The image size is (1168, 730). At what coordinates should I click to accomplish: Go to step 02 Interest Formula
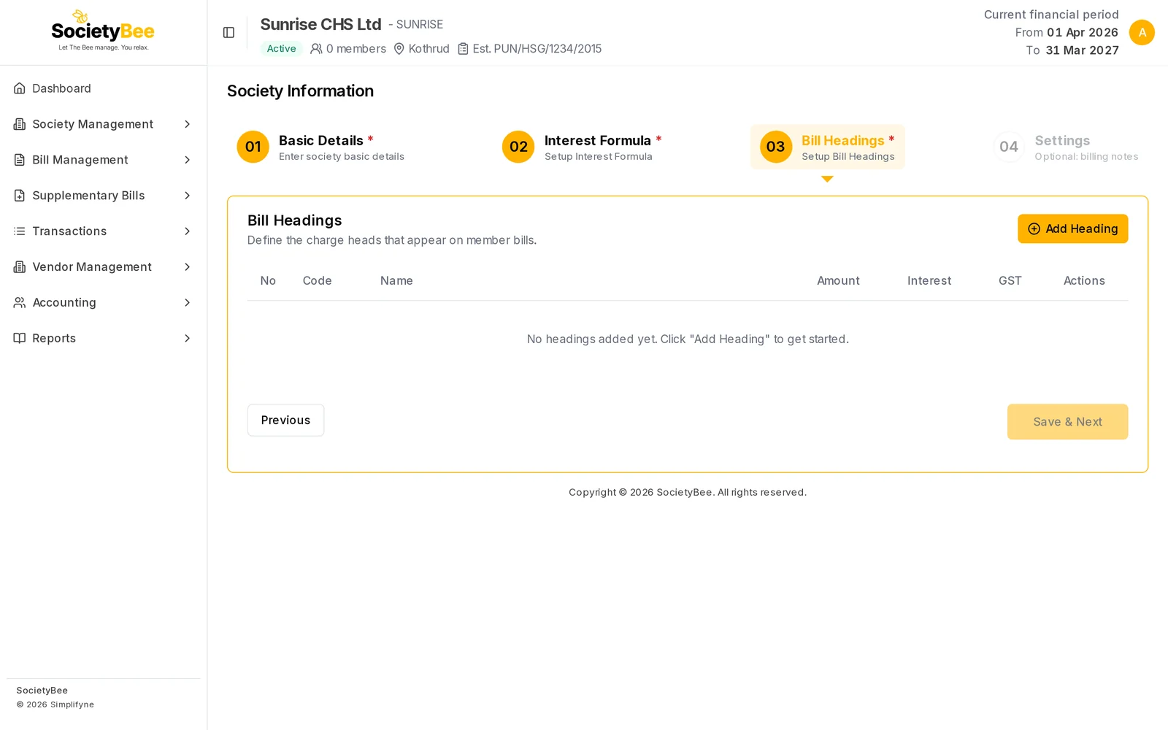click(x=582, y=147)
